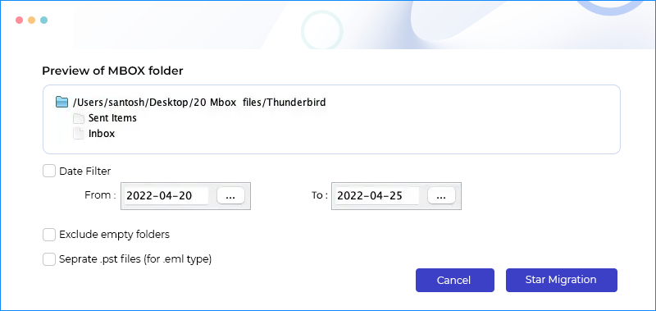Click the red close window button
The width and height of the screenshot is (656, 311).
pyautogui.click(x=19, y=20)
